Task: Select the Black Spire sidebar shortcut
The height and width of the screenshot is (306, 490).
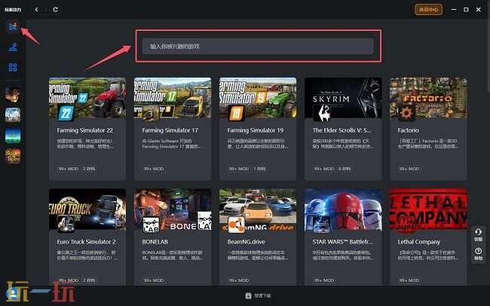Action: pos(13,156)
